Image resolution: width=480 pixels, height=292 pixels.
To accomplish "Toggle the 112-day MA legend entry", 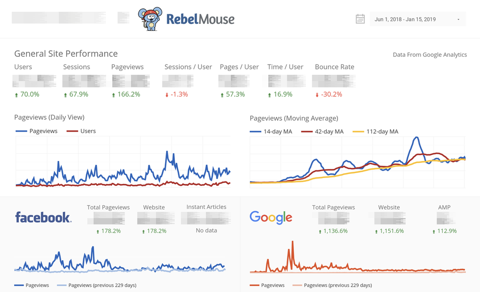I will pyautogui.click(x=376, y=132).
